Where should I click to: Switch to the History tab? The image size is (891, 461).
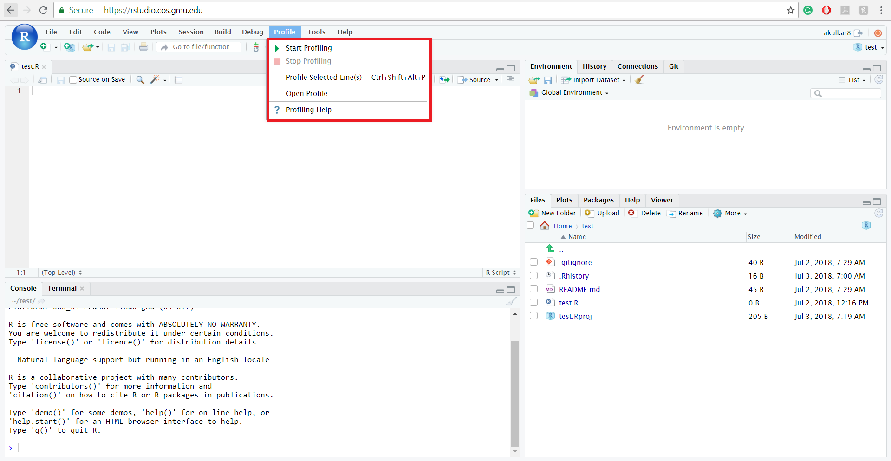pyautogui.click(x=594, y=66)
